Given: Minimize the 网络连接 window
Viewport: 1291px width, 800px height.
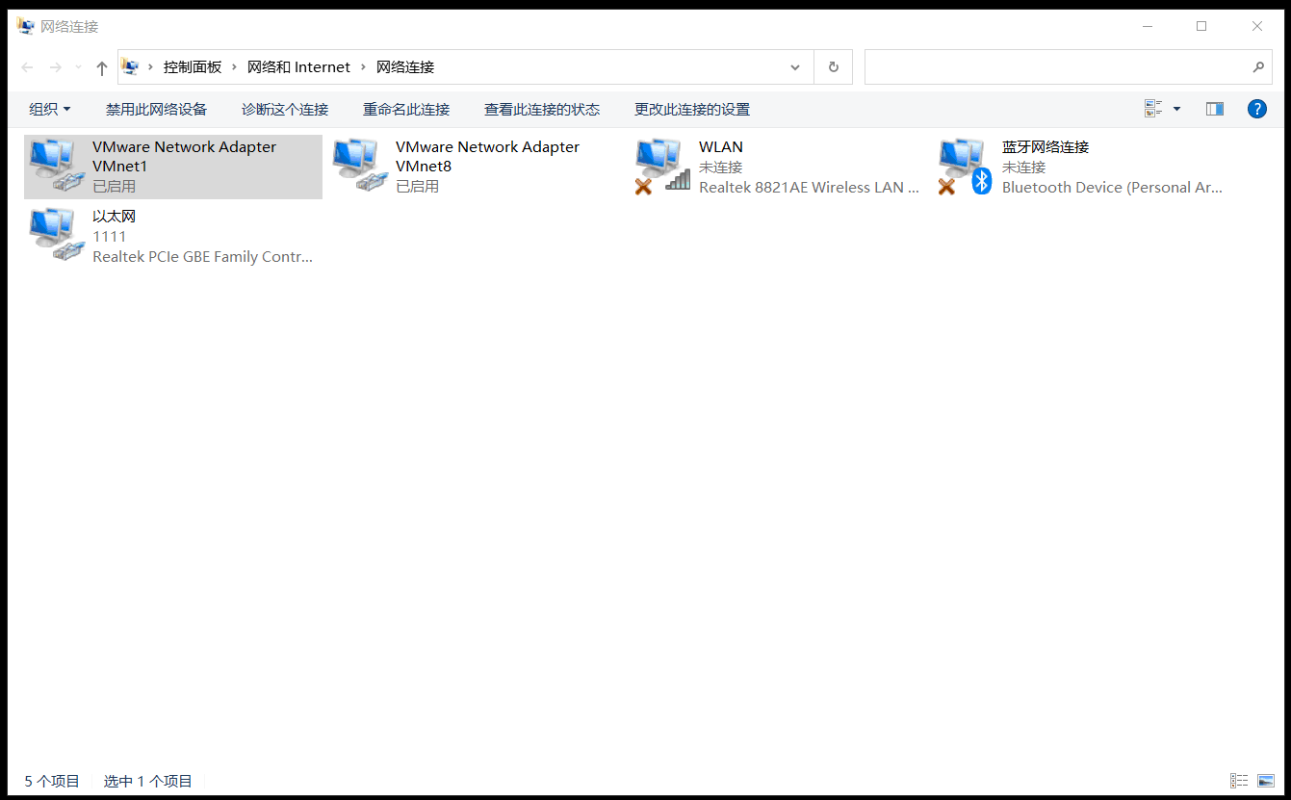Looking at the screenshot, I should point(1146,26).
